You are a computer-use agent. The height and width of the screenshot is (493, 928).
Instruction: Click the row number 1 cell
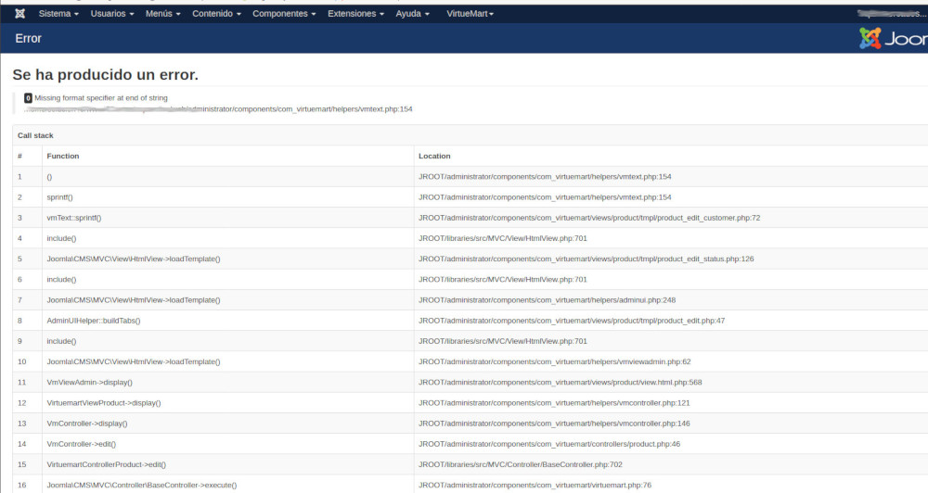27,177
